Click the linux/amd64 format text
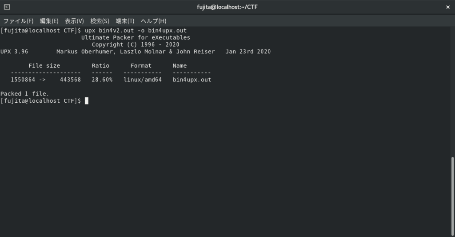This screenshot has height=237, width=455. 143,80
